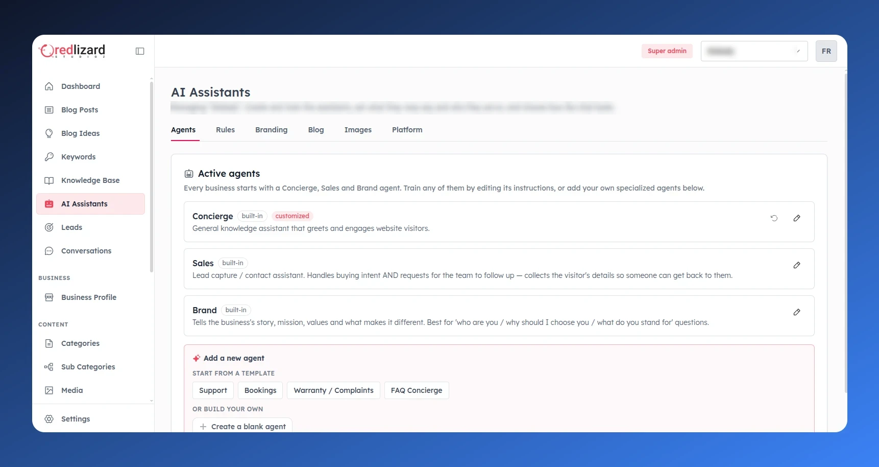The height and width of the screenshot is (467, 879).
Task: Open Media in sidebar
Action: 91,390
